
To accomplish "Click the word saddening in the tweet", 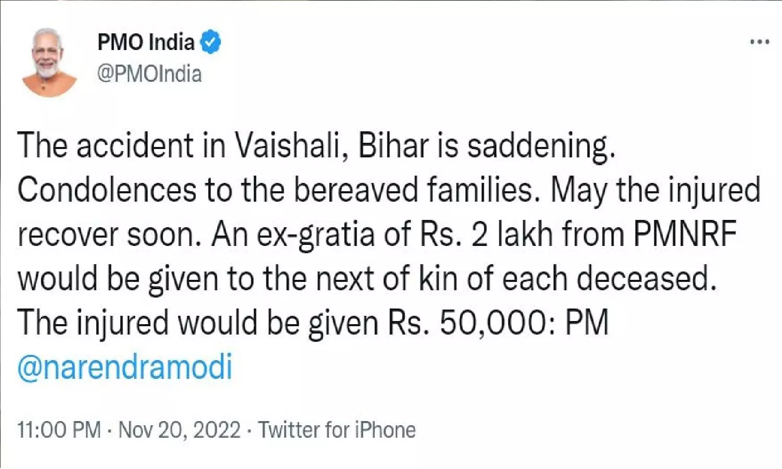I will [541, 145].
